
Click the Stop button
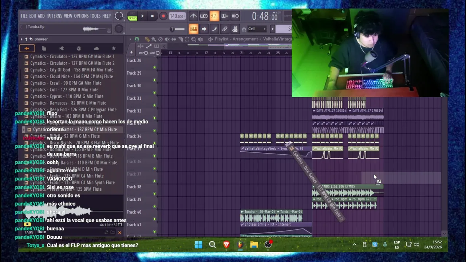click(x=152, y=16)
